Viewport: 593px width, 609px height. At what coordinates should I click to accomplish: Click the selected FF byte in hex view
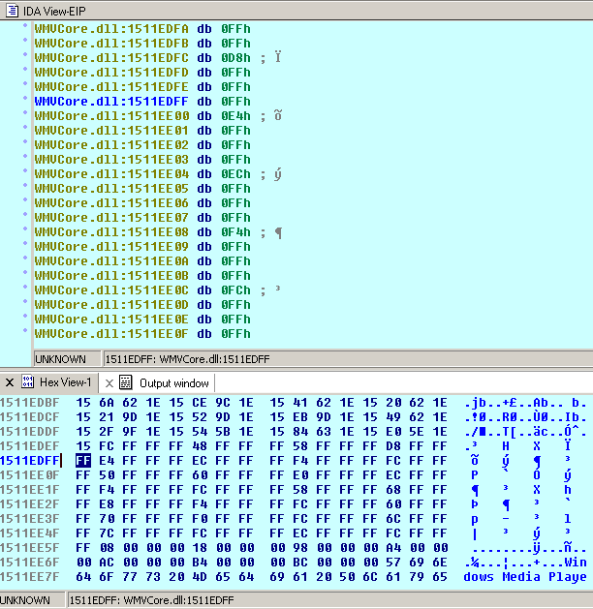pos(83,461)
